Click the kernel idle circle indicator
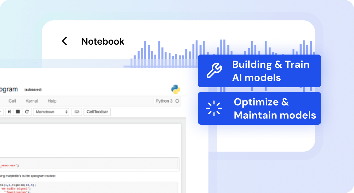This screenshot has height=193, width=354. click(177, 101)
